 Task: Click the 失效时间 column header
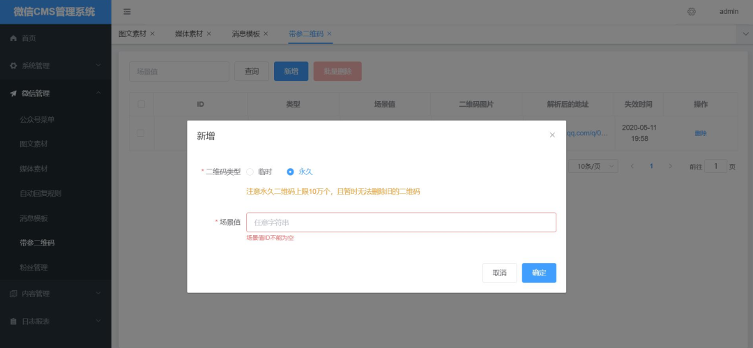tap(638, 105)
